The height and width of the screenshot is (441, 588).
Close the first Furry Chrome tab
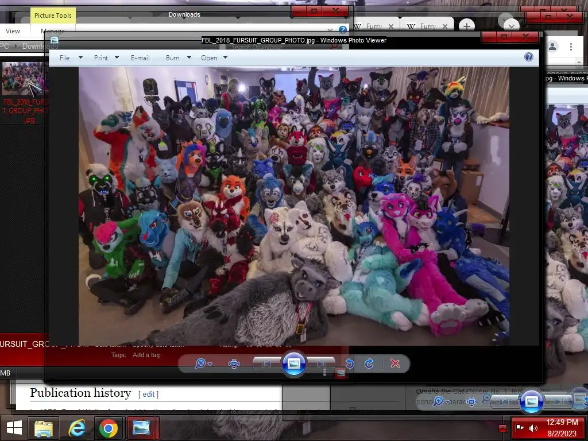[390, 26]
